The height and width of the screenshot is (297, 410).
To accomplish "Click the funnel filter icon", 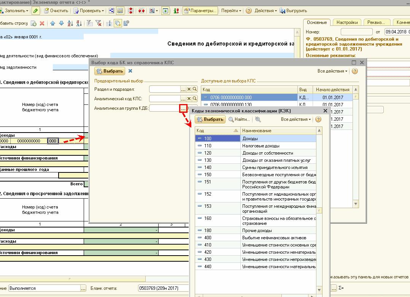I will coord(89,23).
